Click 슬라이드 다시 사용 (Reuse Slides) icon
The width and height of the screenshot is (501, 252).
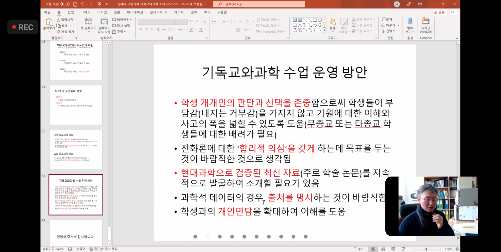104,22
